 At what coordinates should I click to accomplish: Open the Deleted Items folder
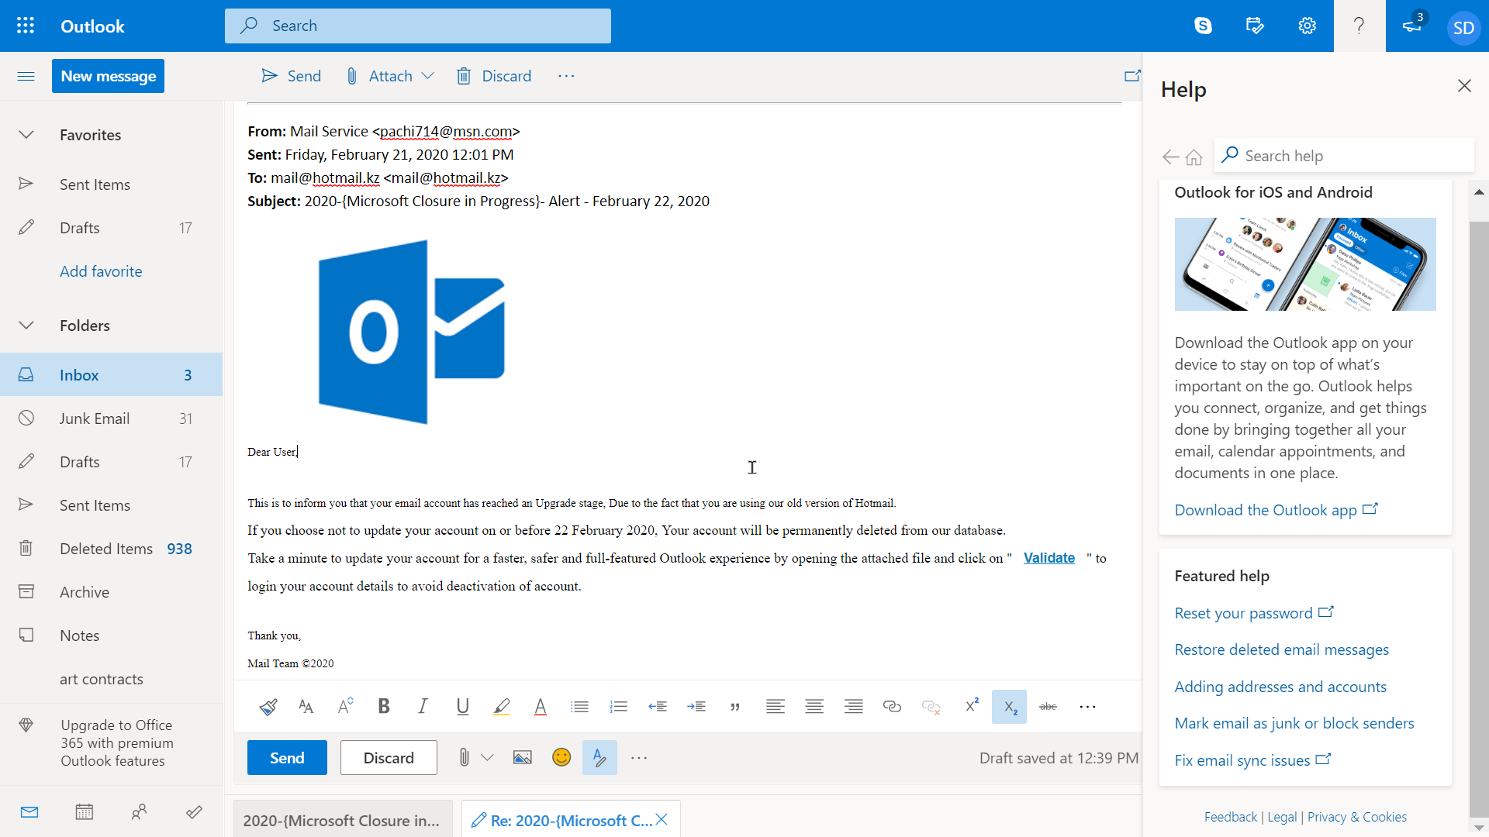tap(112, 549)
